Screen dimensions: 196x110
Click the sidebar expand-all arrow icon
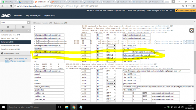click(23, 27)
